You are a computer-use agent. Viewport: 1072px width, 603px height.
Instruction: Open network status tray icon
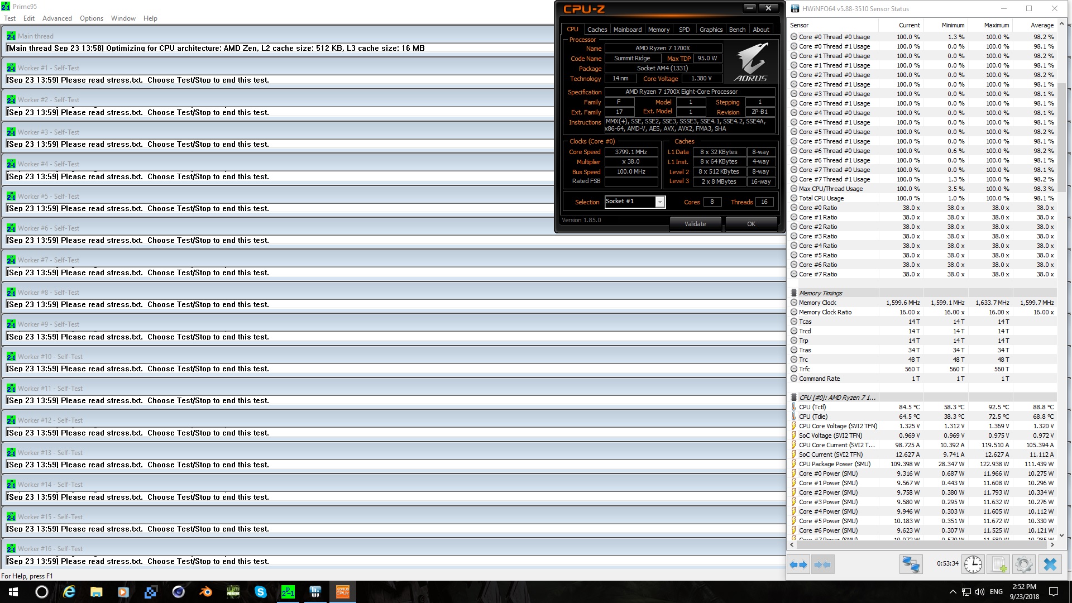click(x=966, y=592)
